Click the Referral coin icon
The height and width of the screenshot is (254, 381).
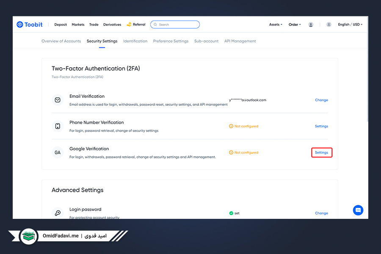pyautogui.click(x=129, y=24)
